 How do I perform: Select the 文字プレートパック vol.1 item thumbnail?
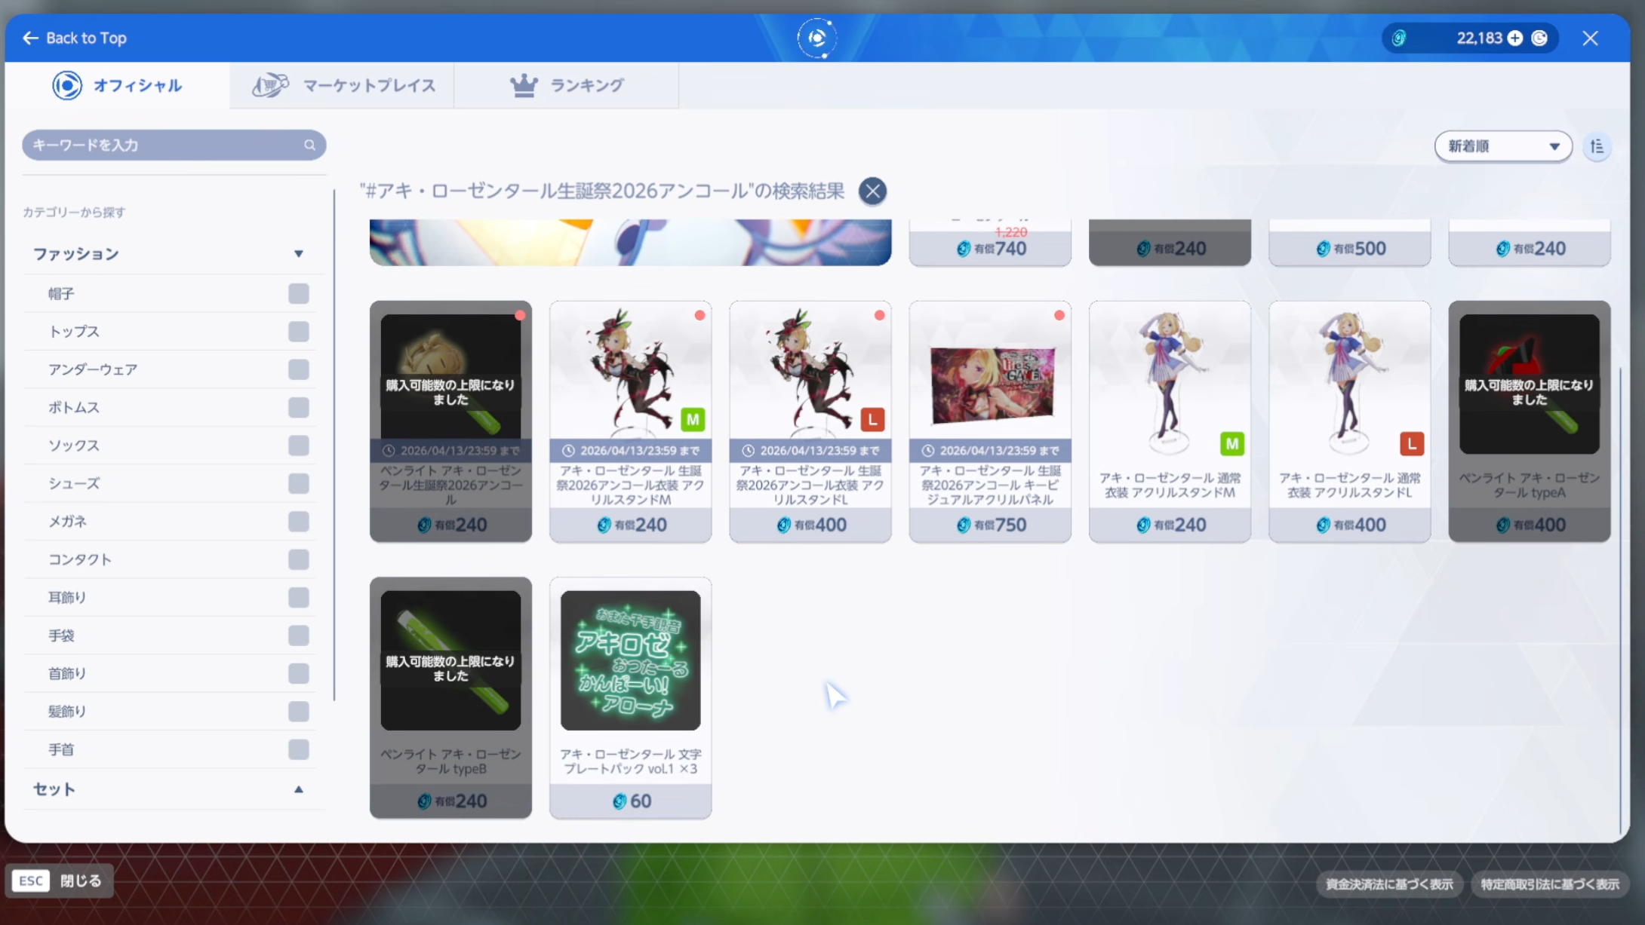click(x=630, y=660)
